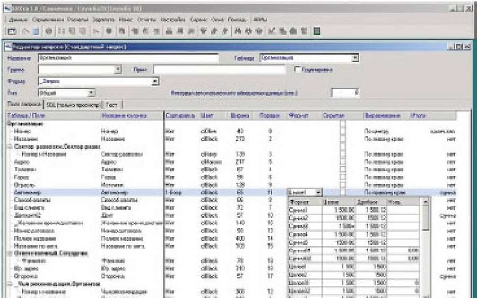Switch to the Тест tab
The height and width of the screenshot is (298, 477).
(x=112, y=105)
